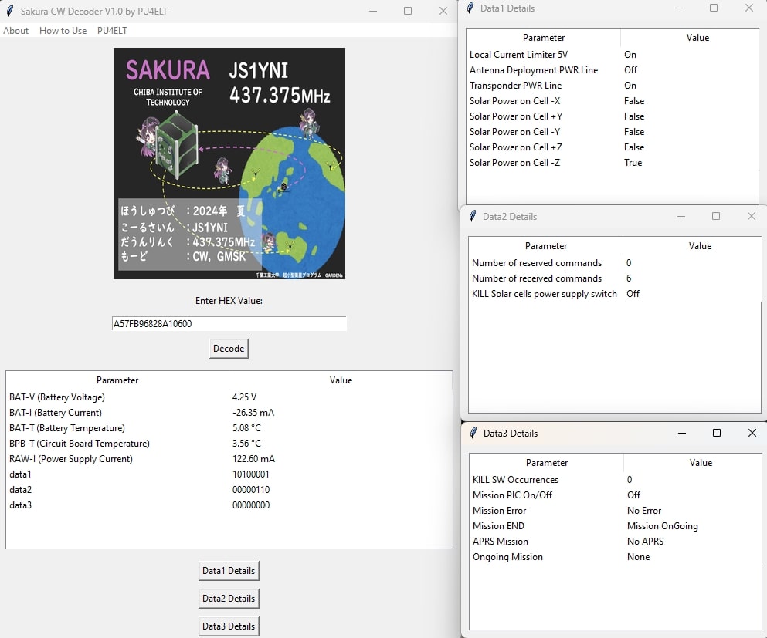Click feather icon in Sakura CW Decoder title
The image size is (767, 638).
(10, 11)
